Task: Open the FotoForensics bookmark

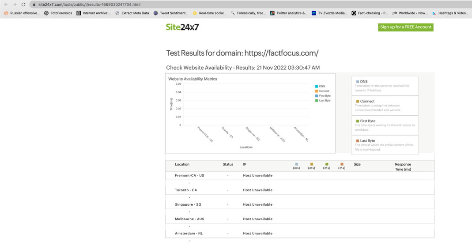Action: (58, 13)
